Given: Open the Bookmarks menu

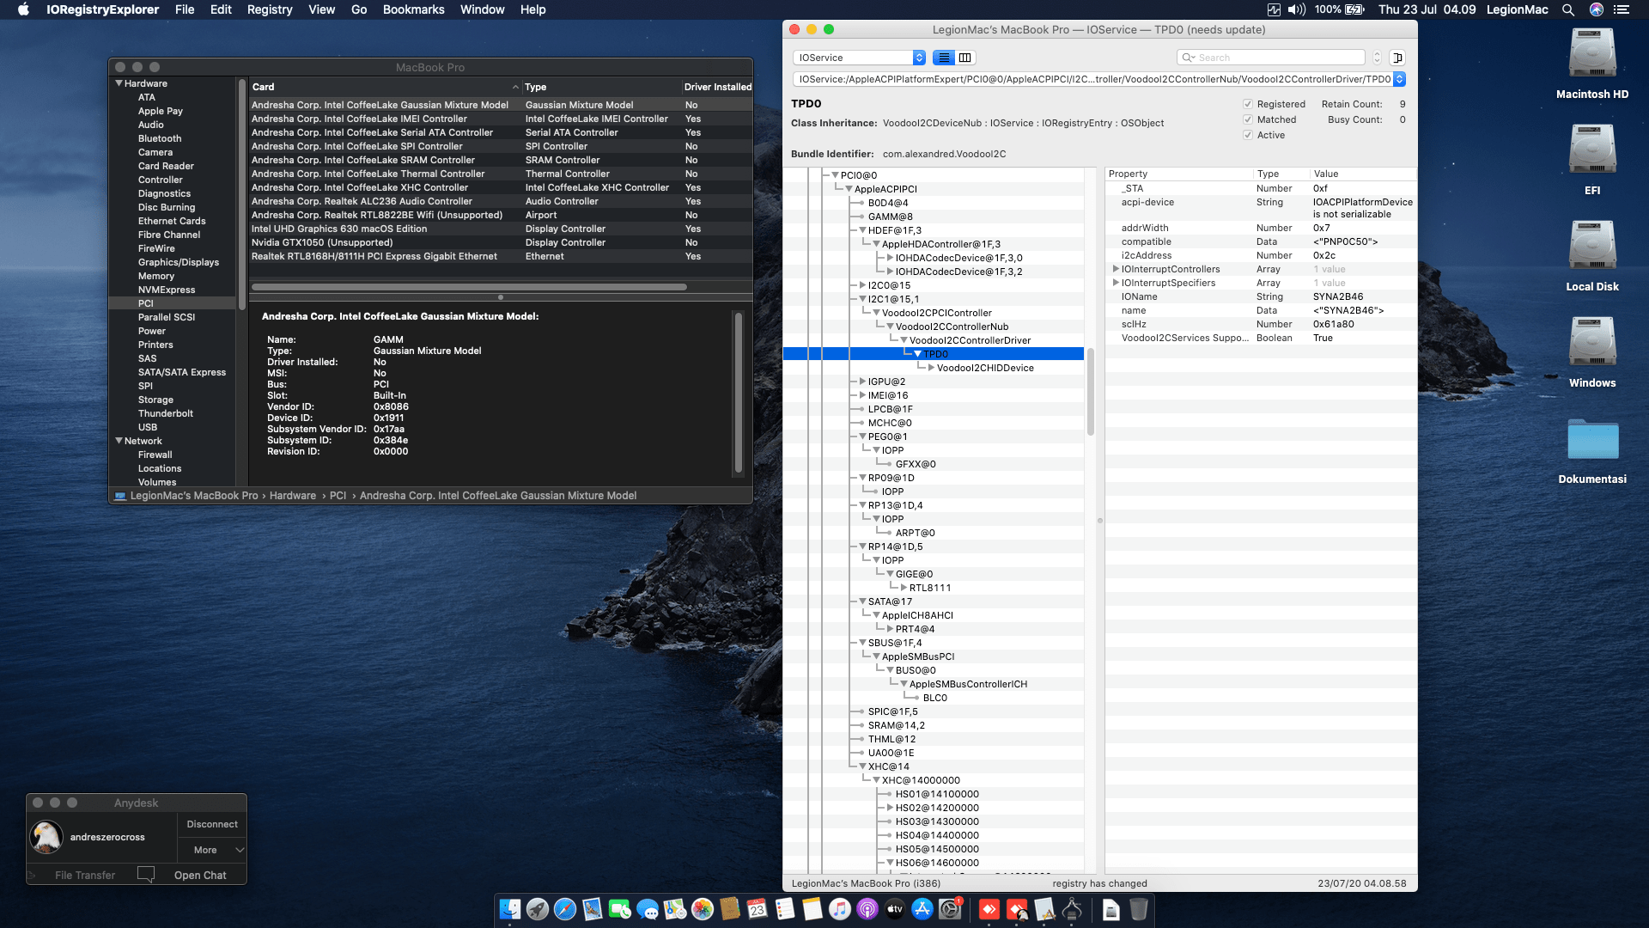Looking at the screenshot, I should 413,9.
